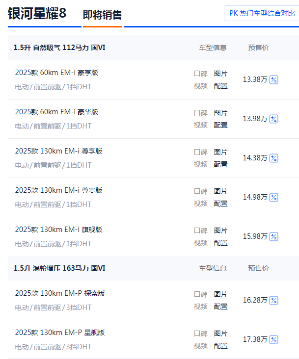Open calculator icon beside 14.98万 price
The height and width of the screenshot is (359, 299).
pyautogui.click(x=274, y=197)
